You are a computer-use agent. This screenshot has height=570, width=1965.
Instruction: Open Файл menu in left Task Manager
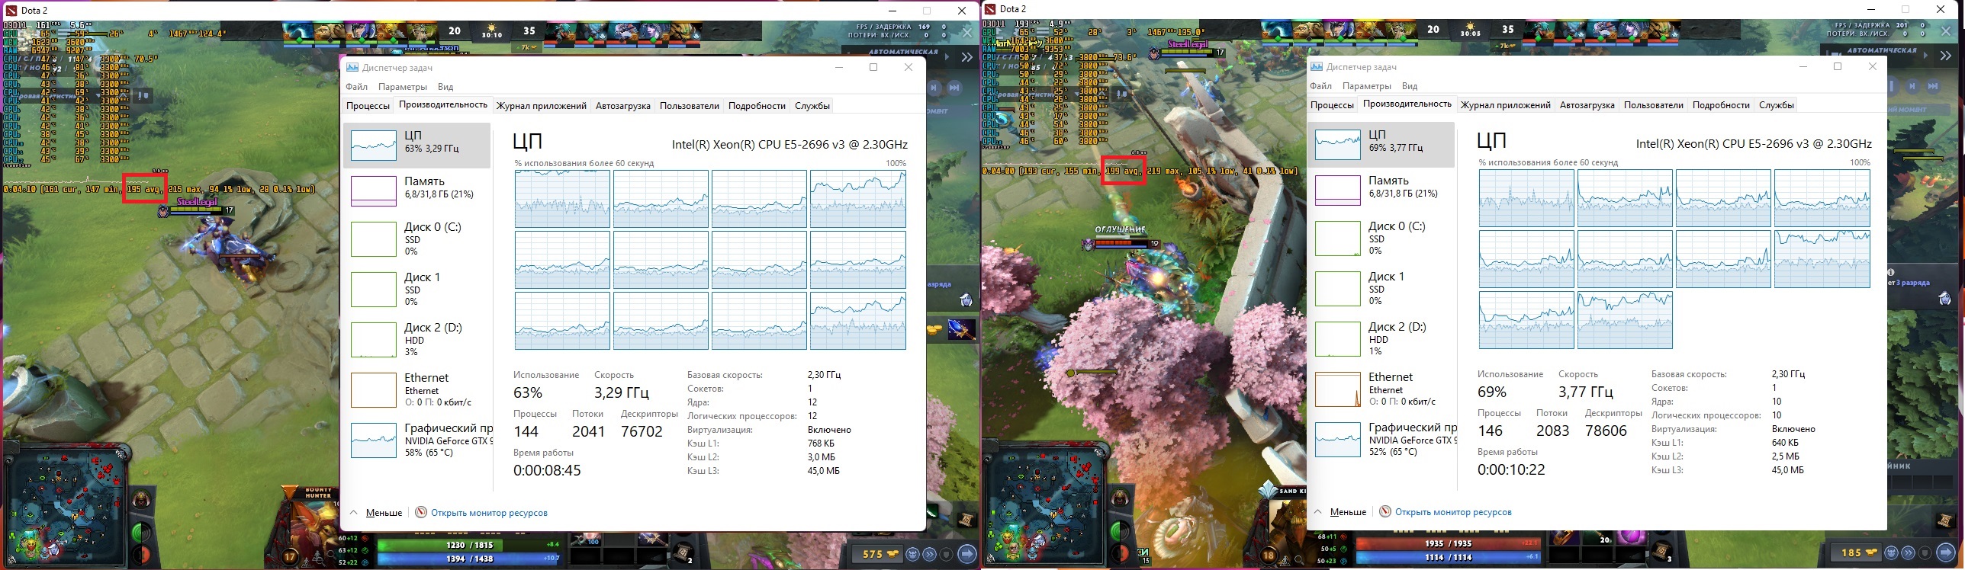tap(357, 87)
